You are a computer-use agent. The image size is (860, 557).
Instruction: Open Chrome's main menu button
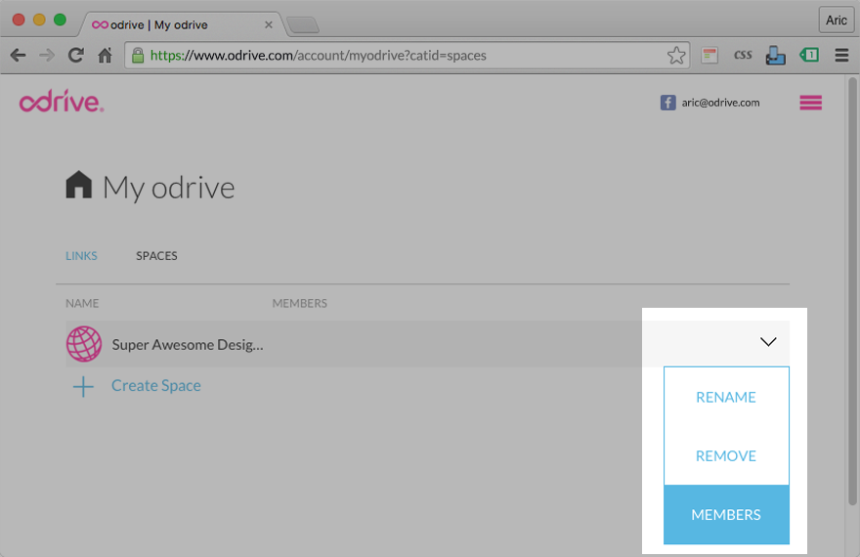(841, 56)
